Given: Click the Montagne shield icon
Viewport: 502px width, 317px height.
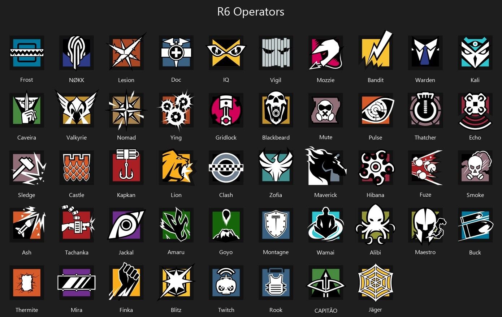Looking at the screenshot, I should pyautogui.click(x=276, y=225).
